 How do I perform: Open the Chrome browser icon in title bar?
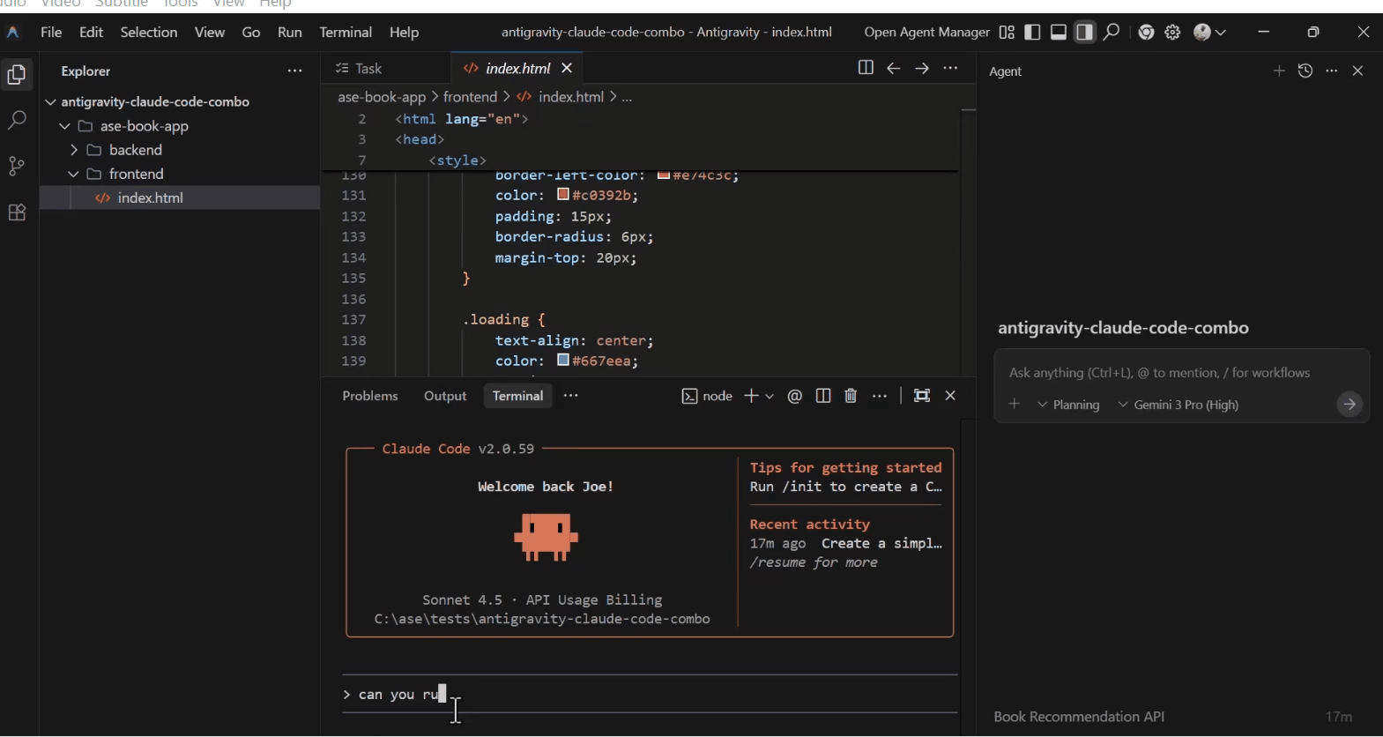1147,33
